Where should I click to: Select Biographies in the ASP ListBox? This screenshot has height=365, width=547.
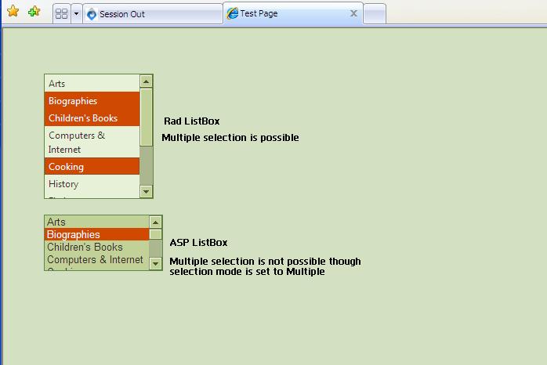click(x=97, y=234)
